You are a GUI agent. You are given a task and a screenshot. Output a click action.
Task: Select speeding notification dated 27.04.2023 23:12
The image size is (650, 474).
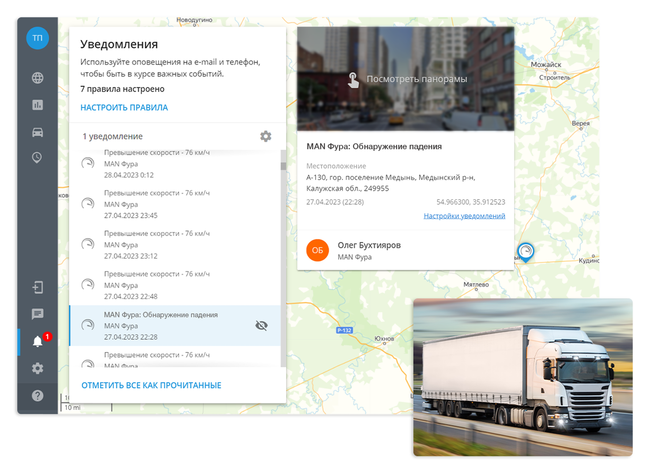coord(175,245)
